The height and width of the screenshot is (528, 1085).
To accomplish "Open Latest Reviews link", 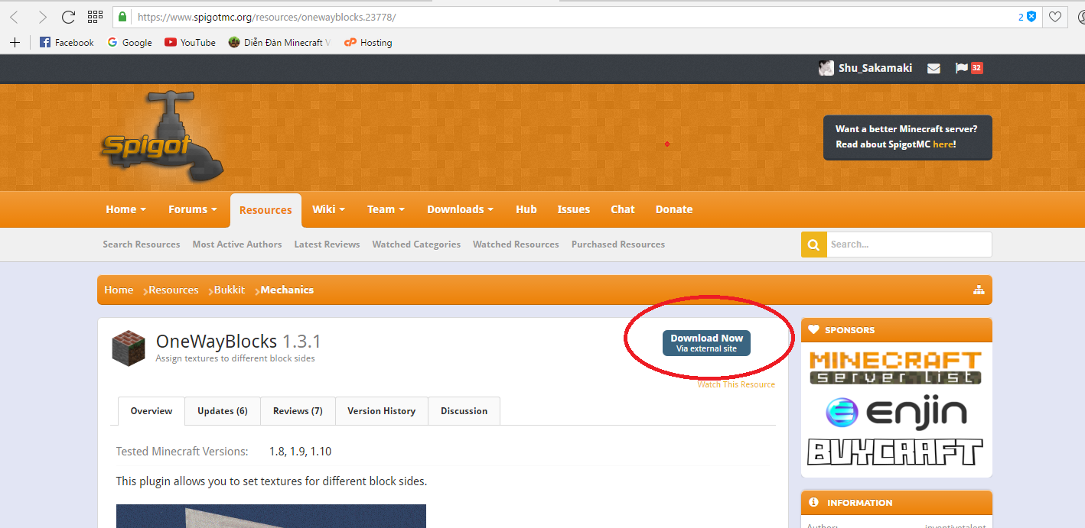I will (x=327, y=245).
